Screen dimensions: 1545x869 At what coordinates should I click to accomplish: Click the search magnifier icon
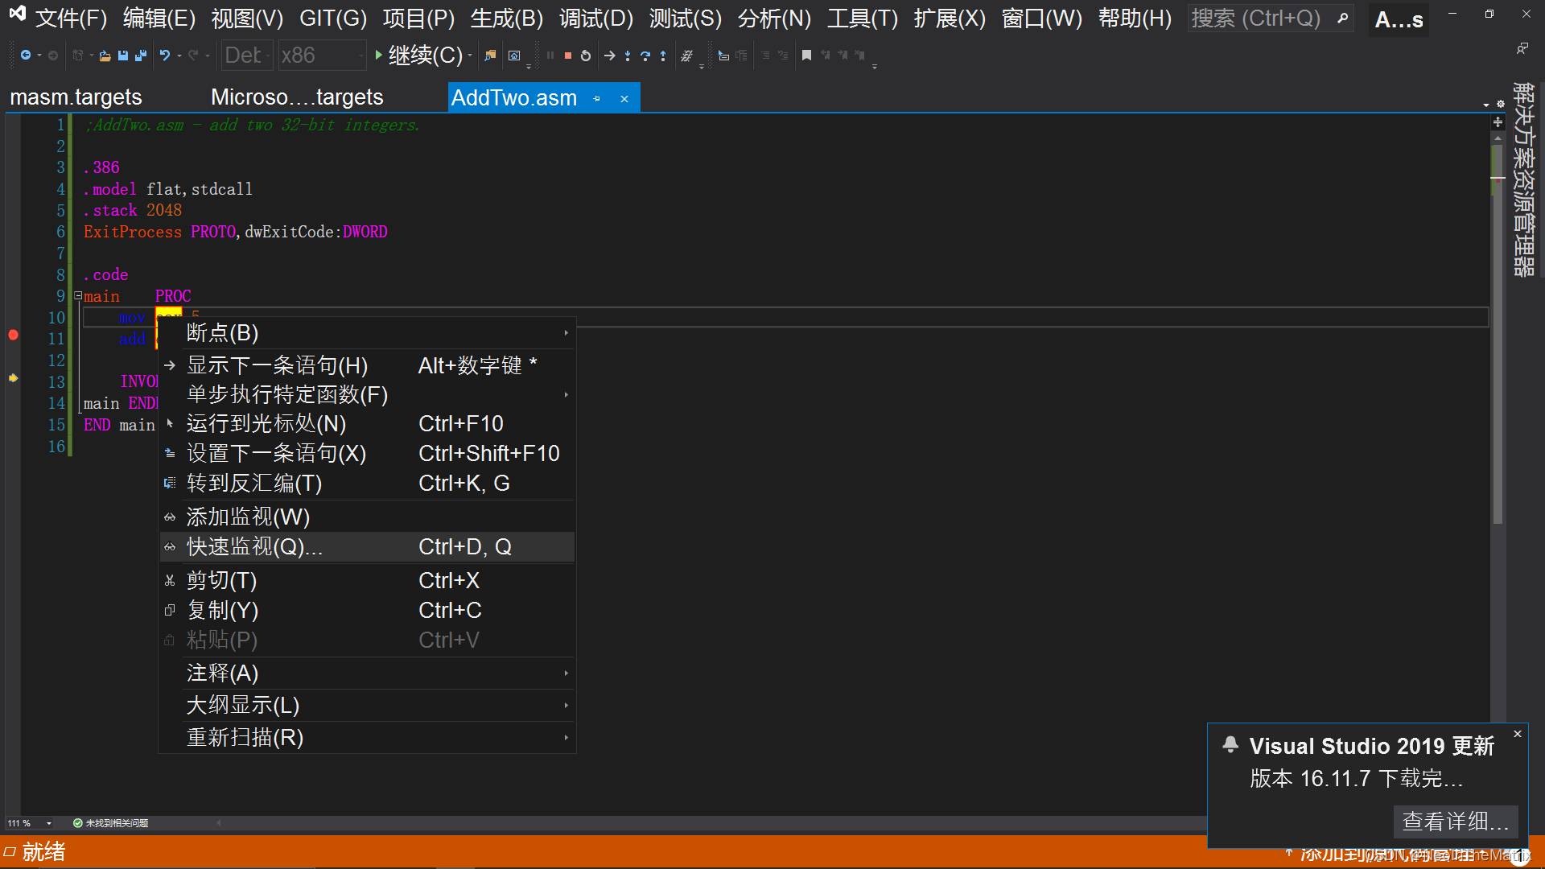(1342, 18)
